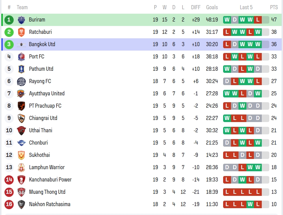Click the Uthai Thani team crest
The height and width of the screenshot is (215, 283).
[x=21, y=131]
